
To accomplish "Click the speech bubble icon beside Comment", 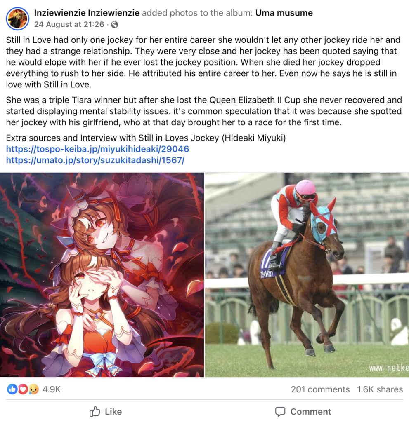I will click(280, 412).
